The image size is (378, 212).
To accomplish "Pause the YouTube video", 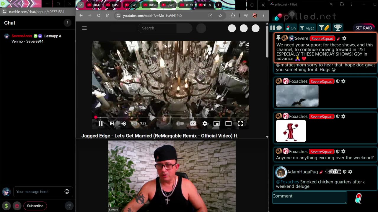I will coord(100,124).
